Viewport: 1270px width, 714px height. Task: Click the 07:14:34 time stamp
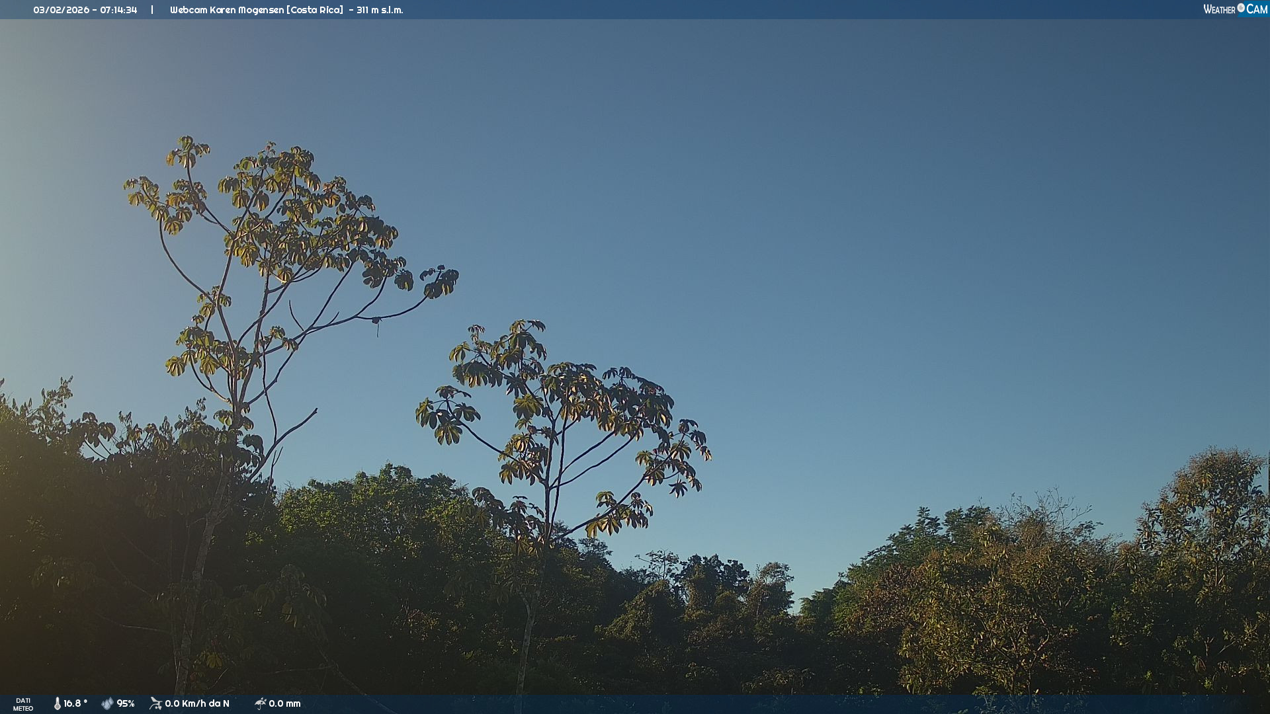(118, 10)
